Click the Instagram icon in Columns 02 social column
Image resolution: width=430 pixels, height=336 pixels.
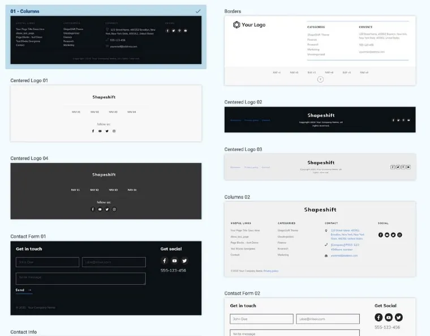click(399, 235)
